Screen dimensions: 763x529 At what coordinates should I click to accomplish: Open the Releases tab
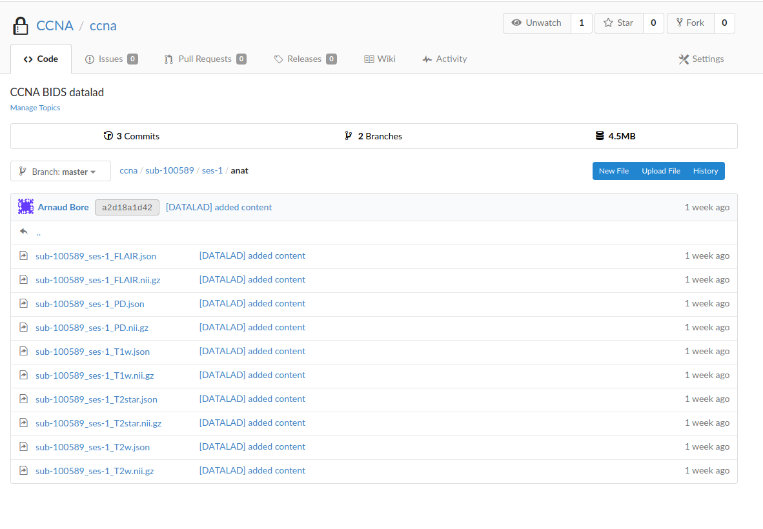point(305,59)
